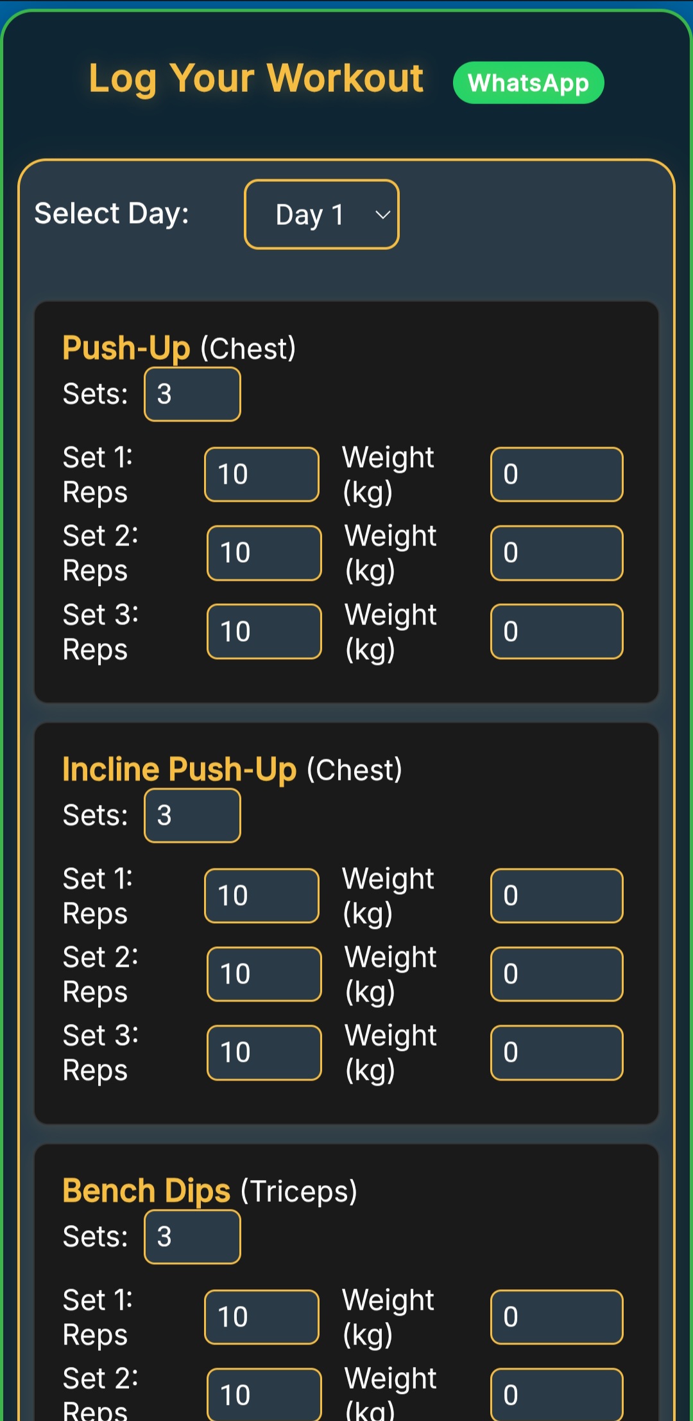
Task: Click the Sets field for Push-Up
Action: tap(192, 394)
